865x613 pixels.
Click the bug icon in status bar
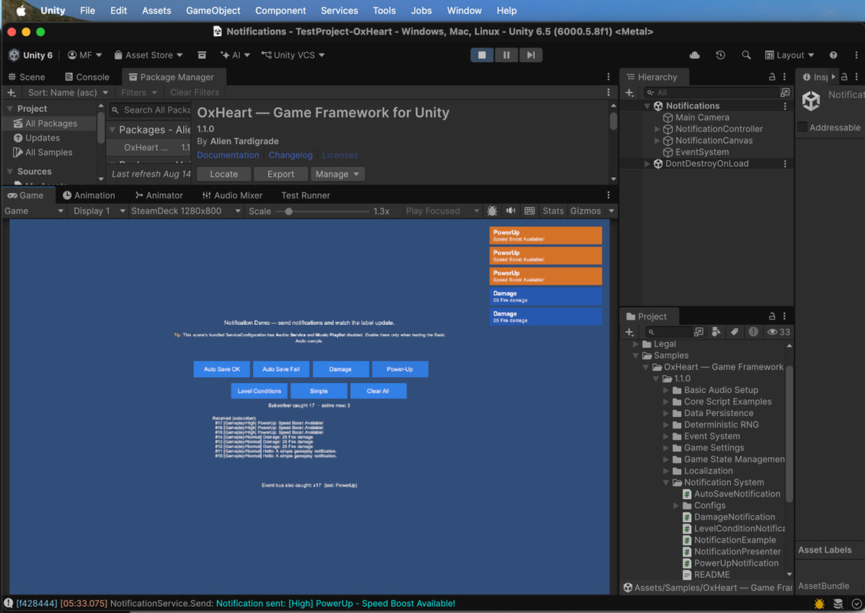pyautogui.click(x=819, y=604)
